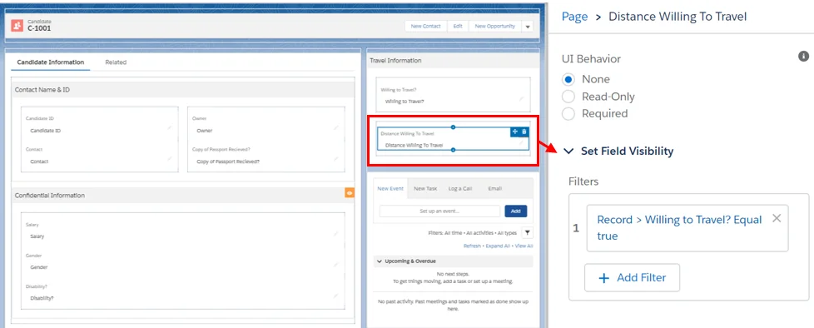This screenshot has width=814, height=328.
Task: Click the UI Behavior heading
Action: point(591,58)
